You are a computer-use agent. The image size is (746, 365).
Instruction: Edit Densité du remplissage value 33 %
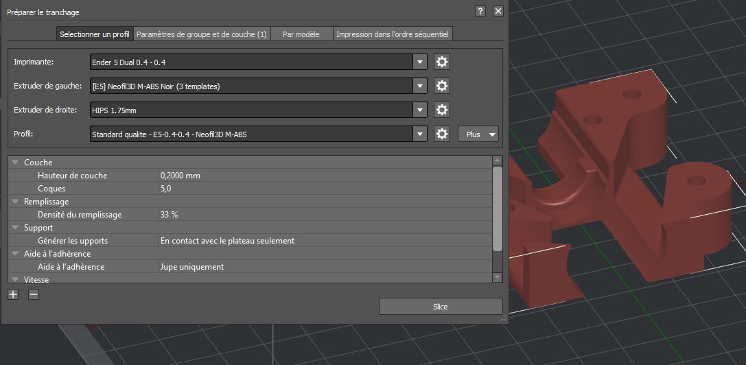(325, 215)
